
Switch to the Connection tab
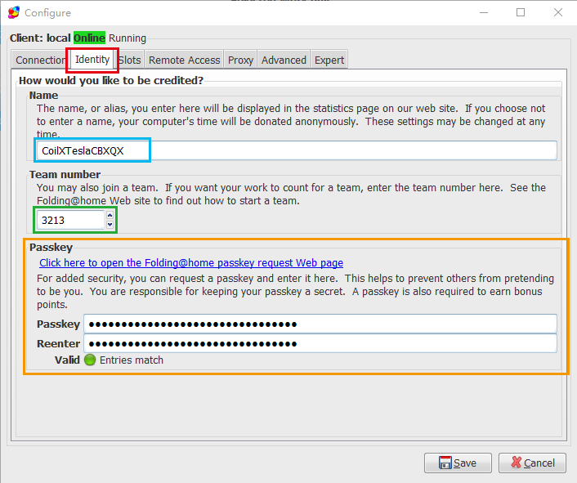click(x=41, y=60)
